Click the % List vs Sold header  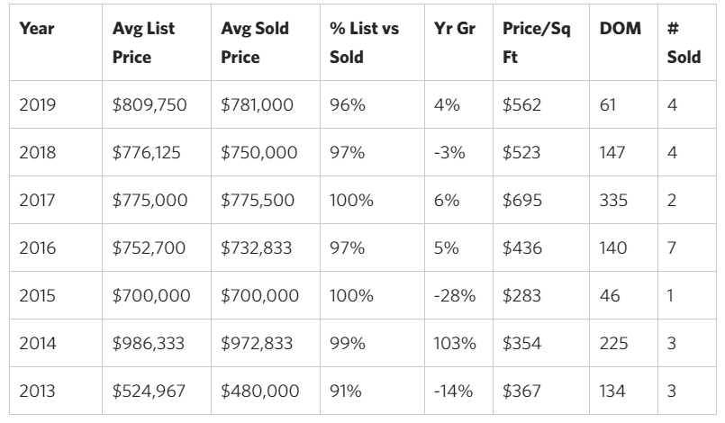364,42
